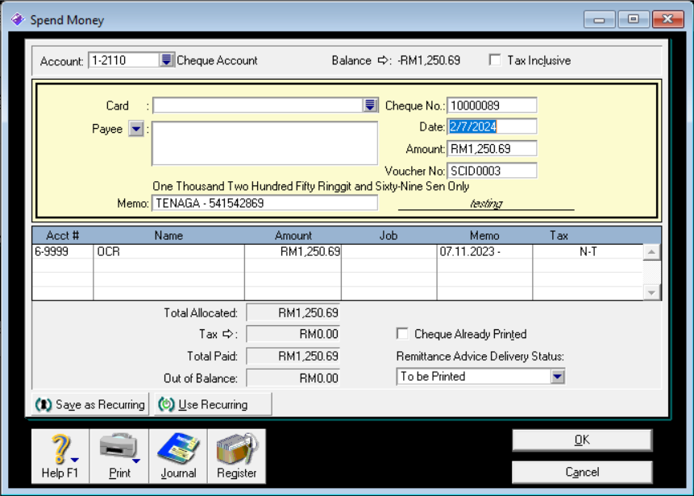Click the Balance arrow icon
The height and width of the screenshot is (496, 694).
tap(383, 60)
